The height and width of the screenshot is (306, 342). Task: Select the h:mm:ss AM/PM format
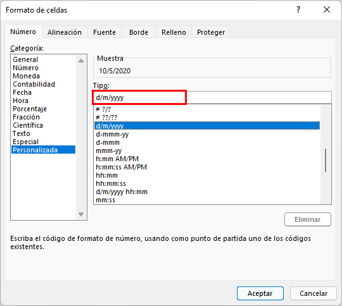coord(208,167)
